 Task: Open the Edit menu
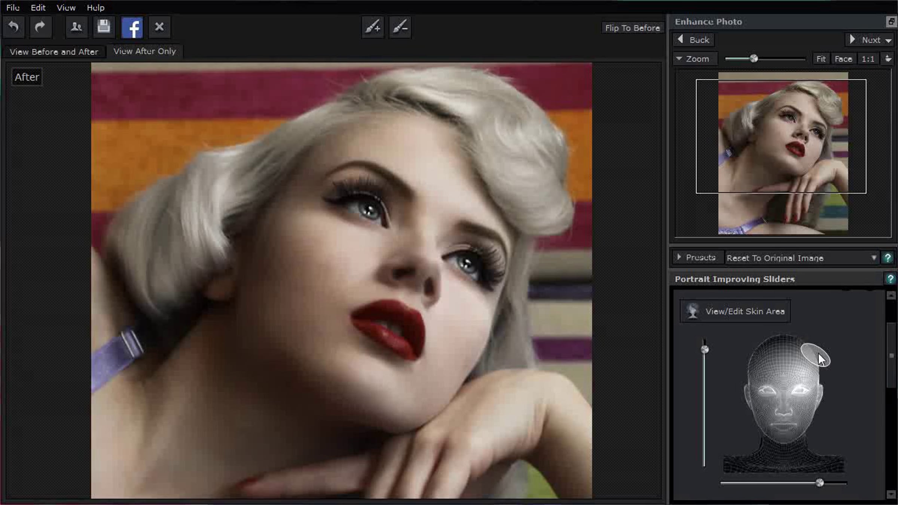(x=38, y=7)
